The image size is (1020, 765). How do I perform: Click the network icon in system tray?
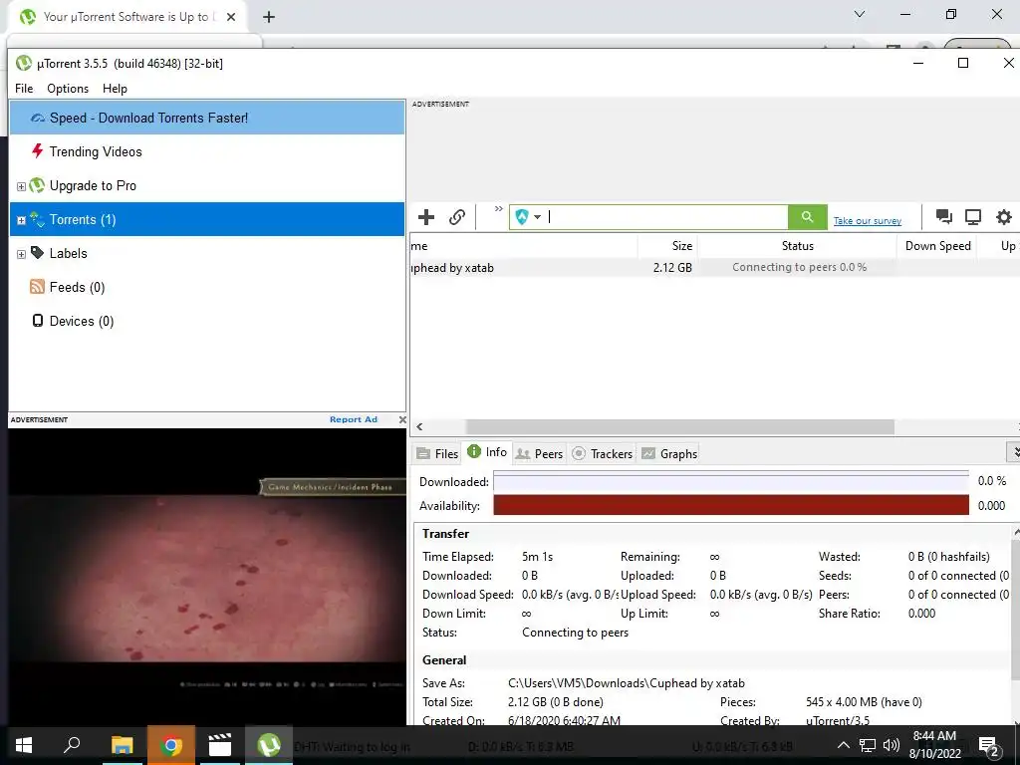(868, 745)
